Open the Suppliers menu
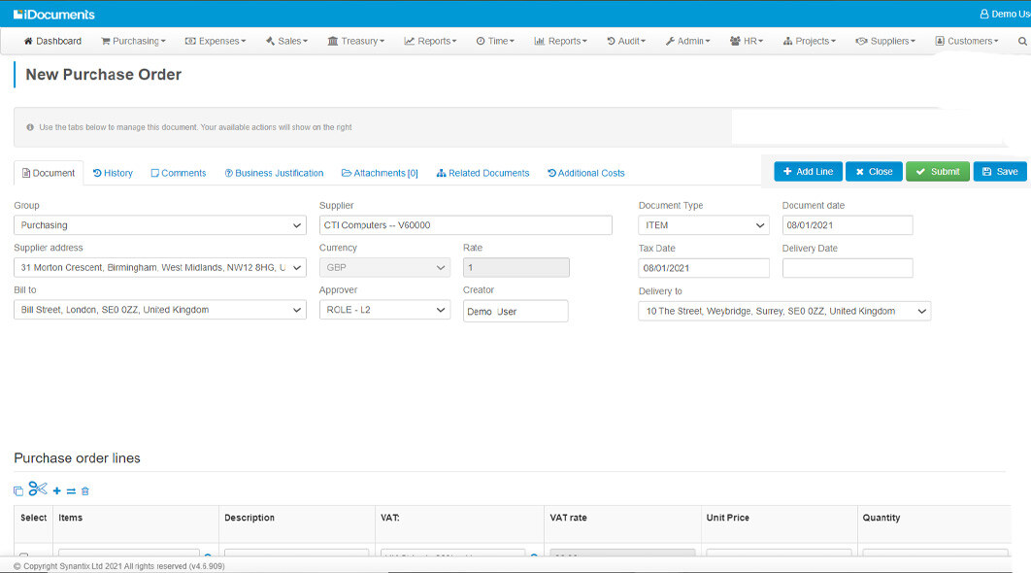Viewport: 1031px width, 573px height. pyautogui.click(x=885, y=41)
